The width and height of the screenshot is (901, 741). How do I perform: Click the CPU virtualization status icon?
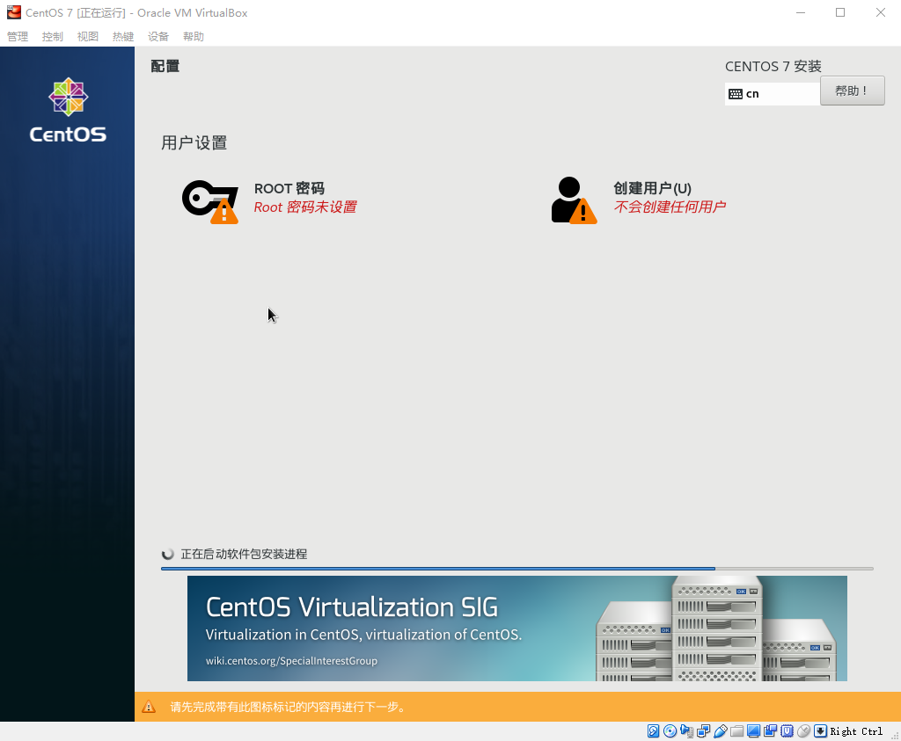point(787,730)
